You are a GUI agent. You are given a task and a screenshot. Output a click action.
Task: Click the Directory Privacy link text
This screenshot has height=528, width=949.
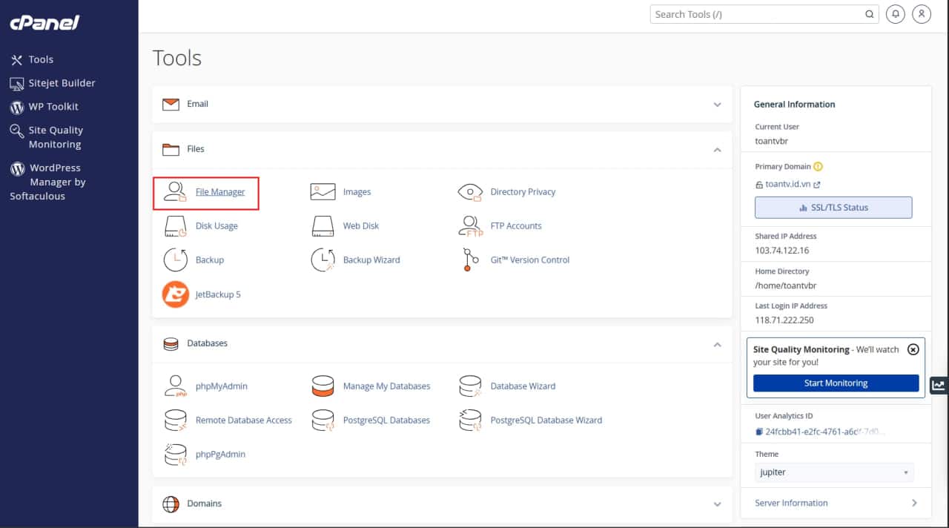[x=523, y=192]
